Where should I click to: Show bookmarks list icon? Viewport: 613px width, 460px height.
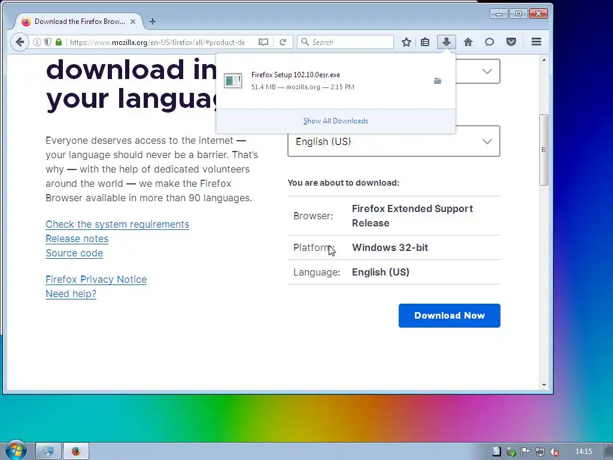coord(425,42)
